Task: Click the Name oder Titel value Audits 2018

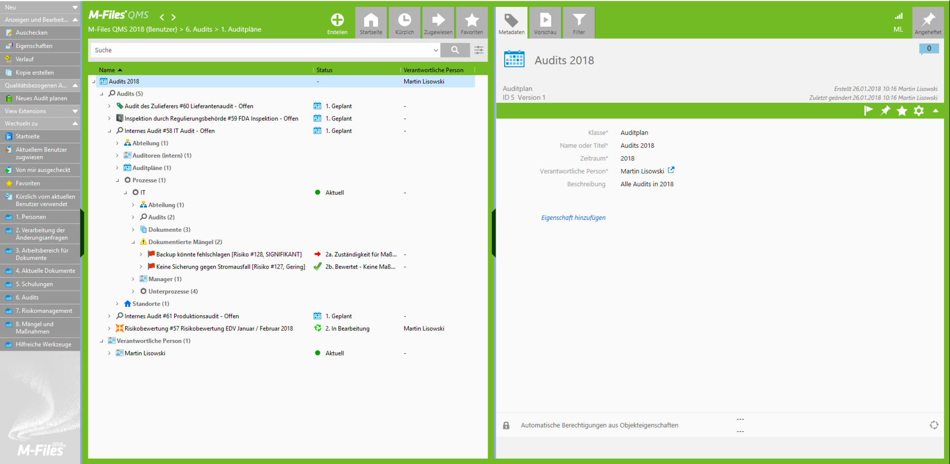Action: pyautogui.click(x=637, y=146)
